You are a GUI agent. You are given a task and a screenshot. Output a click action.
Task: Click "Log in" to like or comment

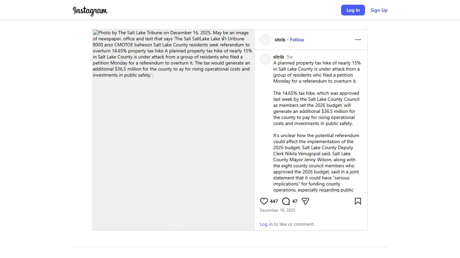[266, 224]
